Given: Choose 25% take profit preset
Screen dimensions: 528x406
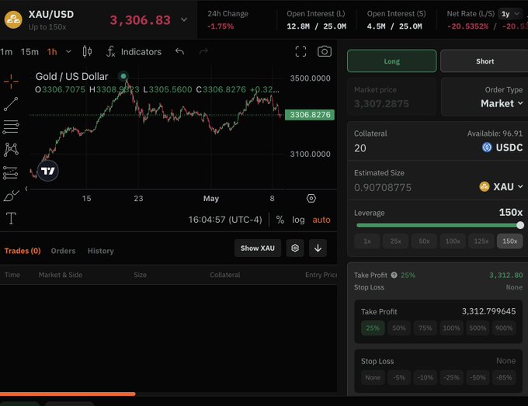Looking at the screenshot, I should tap(373, 328).
